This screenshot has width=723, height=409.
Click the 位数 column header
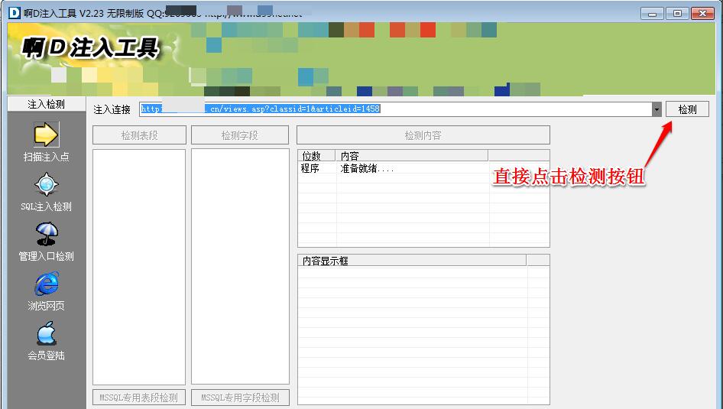pos(316,155)
